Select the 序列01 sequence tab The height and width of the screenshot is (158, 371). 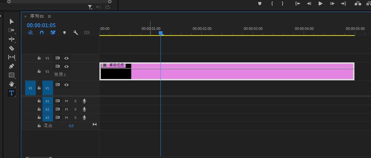(x=37, y=16)
